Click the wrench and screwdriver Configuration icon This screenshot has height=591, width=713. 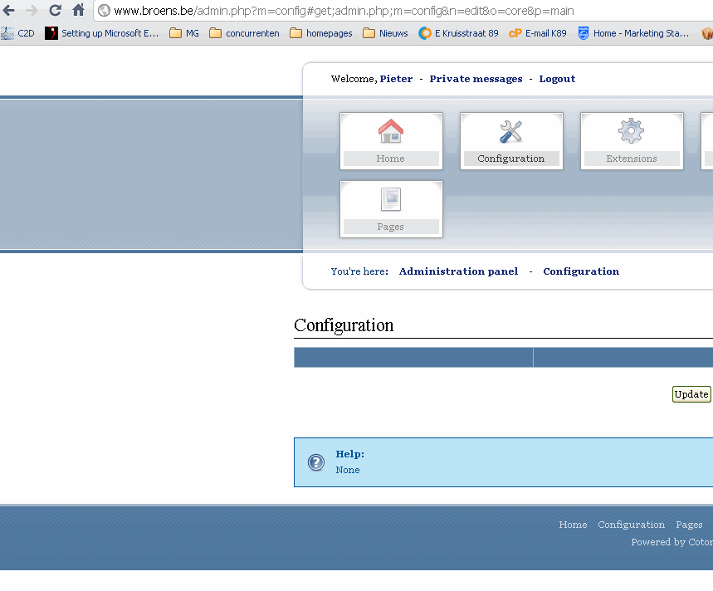pos(511,131)
